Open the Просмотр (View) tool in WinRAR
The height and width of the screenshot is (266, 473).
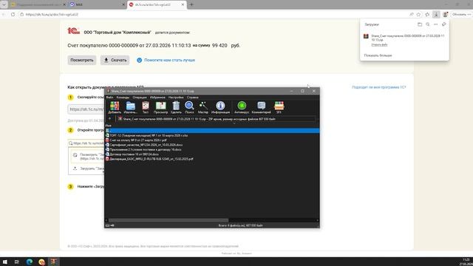point(160,107)
